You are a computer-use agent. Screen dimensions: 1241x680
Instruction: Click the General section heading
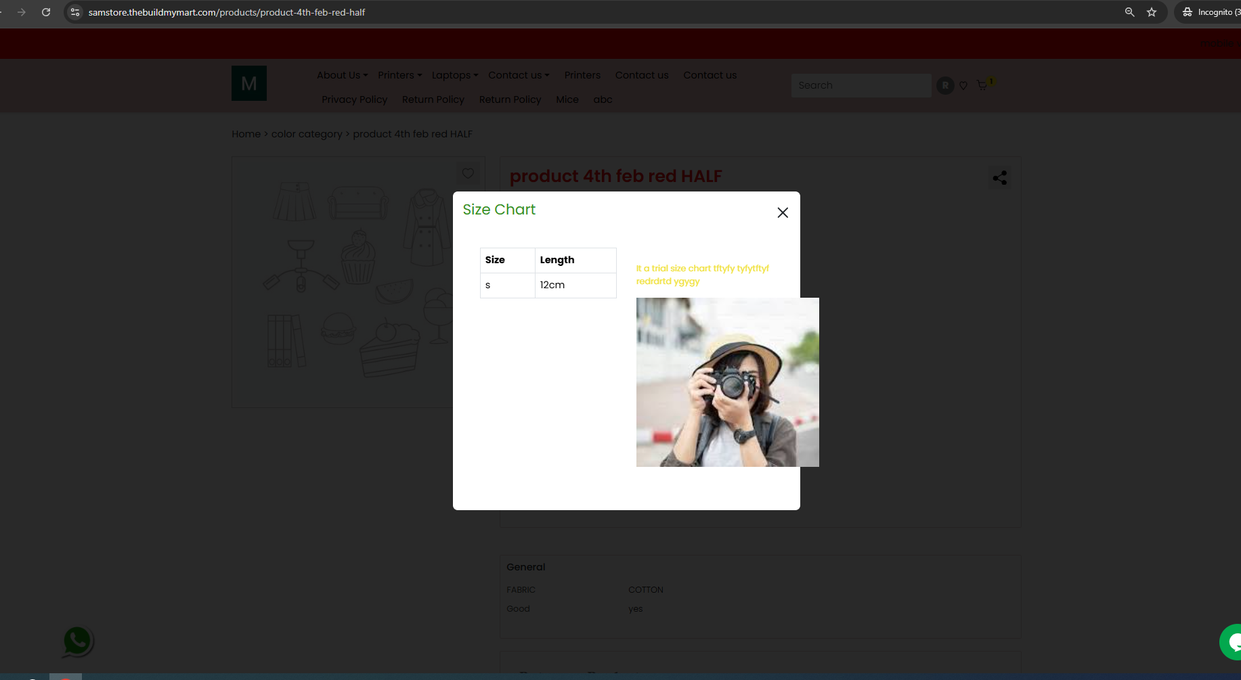pos(526,567)
